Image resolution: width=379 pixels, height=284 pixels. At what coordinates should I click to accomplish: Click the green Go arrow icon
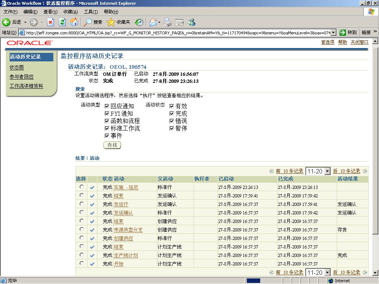click(342, 33)
